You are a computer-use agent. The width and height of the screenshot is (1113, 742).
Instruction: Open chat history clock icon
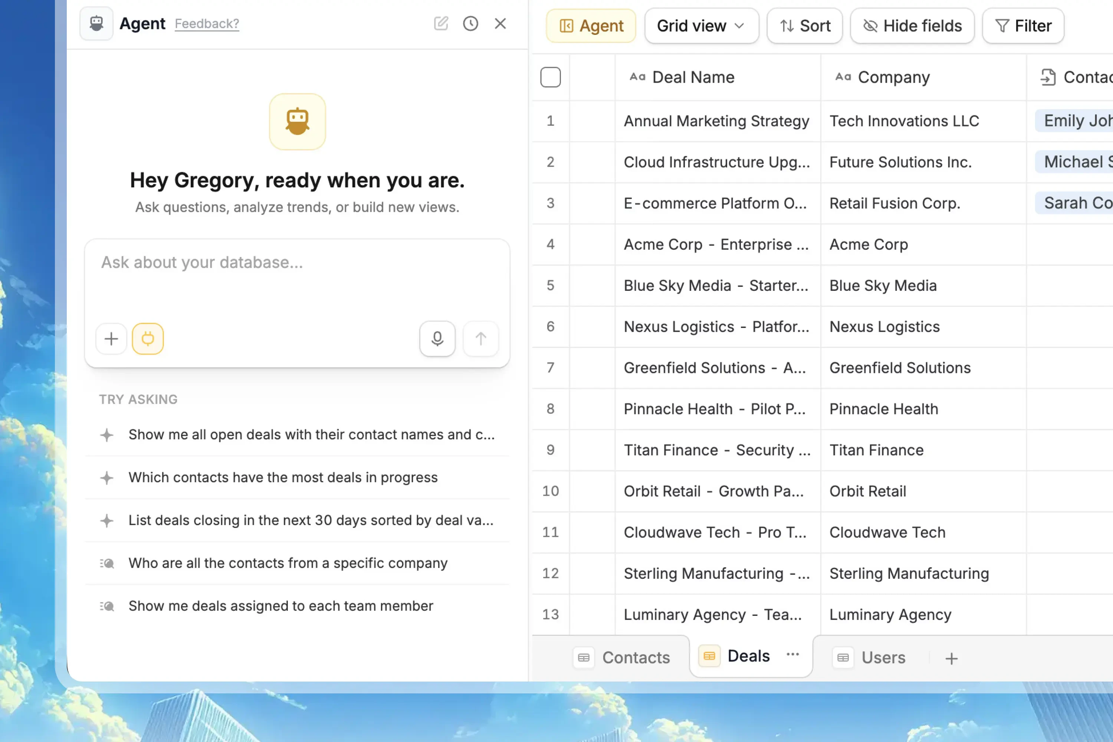470,23
